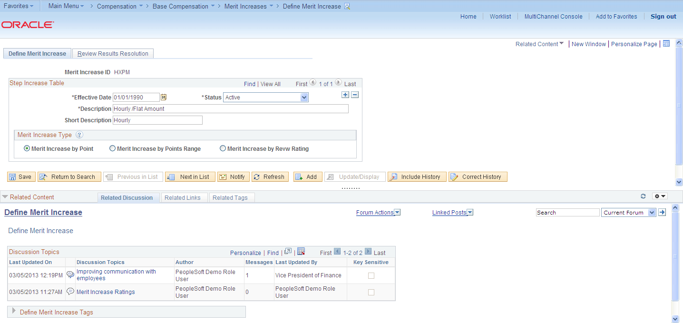Open the calendar picker beside Effective Date

pyautogui.click(x=164, y=97)
